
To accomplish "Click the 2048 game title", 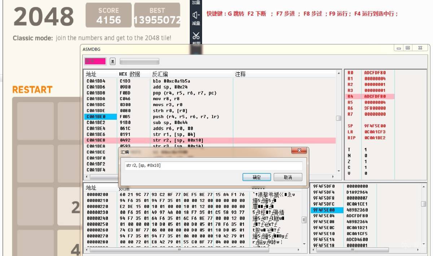I will pyautogui.click(x=44, y=17).
